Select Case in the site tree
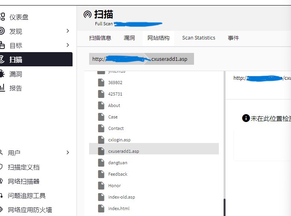Viewport: 291px width, 216px height. 113,117
